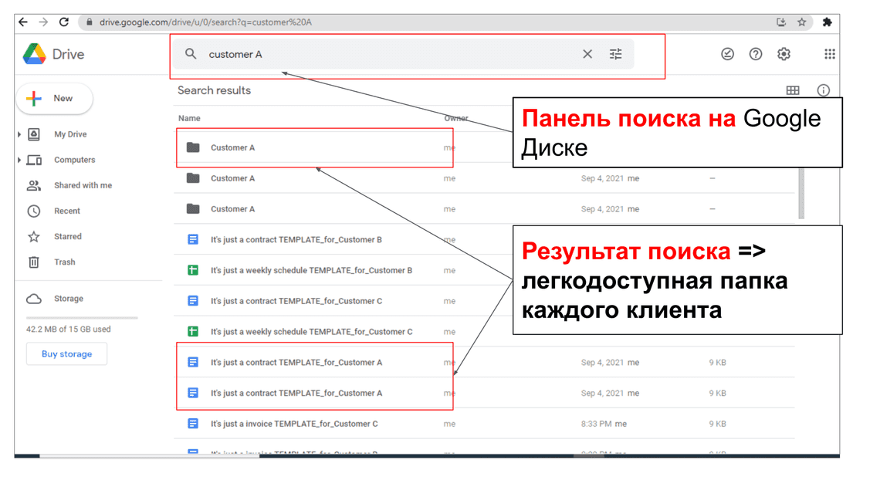
Task: Reload the page in browser
Action: tap(64, 22)
